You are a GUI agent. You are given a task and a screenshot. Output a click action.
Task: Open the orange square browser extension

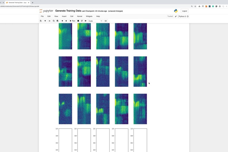(x=206, y=7)
